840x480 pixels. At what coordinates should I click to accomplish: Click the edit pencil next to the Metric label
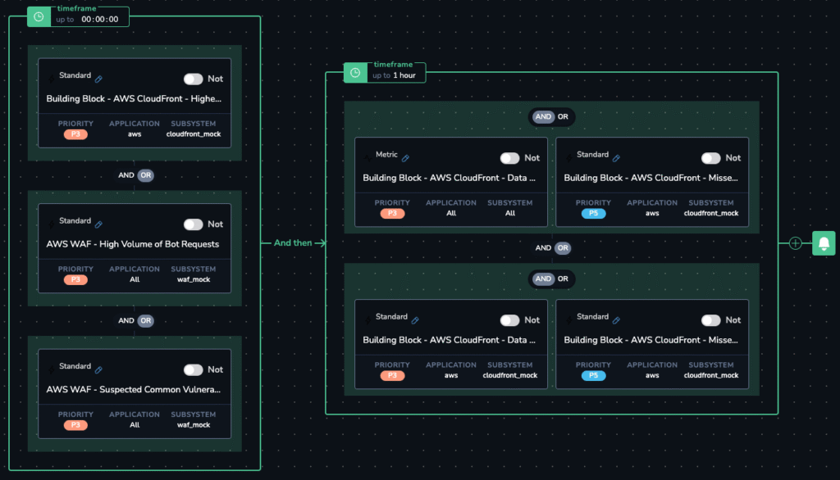(405, 158)
